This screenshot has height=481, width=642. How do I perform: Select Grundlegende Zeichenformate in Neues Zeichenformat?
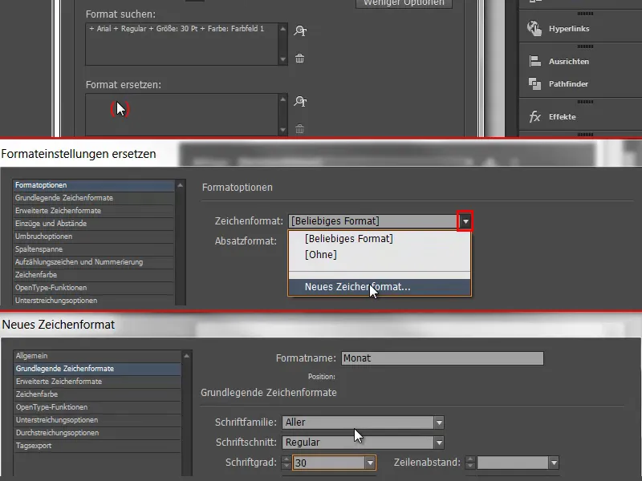tap(97, 369)
